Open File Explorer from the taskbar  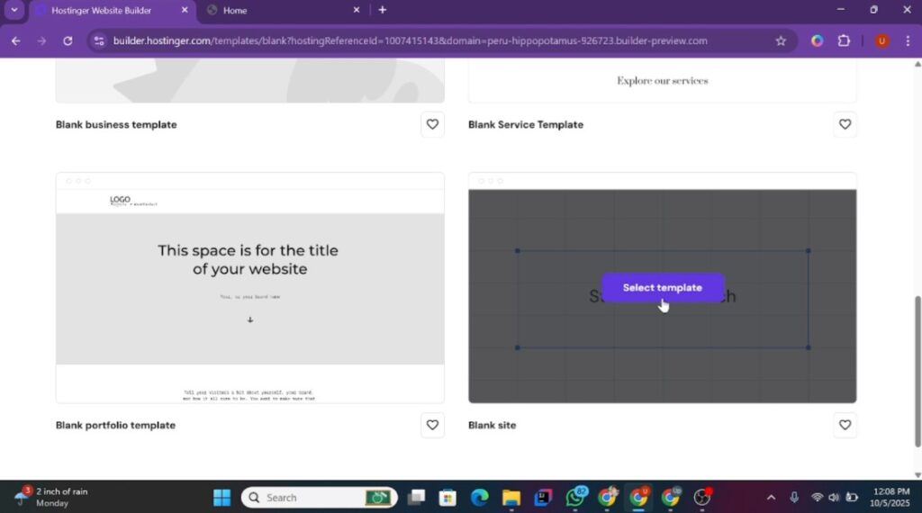coord(511,498)
